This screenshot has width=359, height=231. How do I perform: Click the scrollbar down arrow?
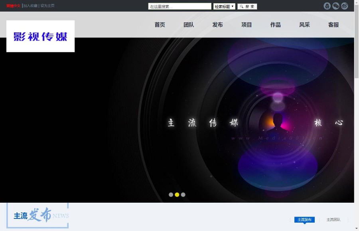tap(357, 229)
